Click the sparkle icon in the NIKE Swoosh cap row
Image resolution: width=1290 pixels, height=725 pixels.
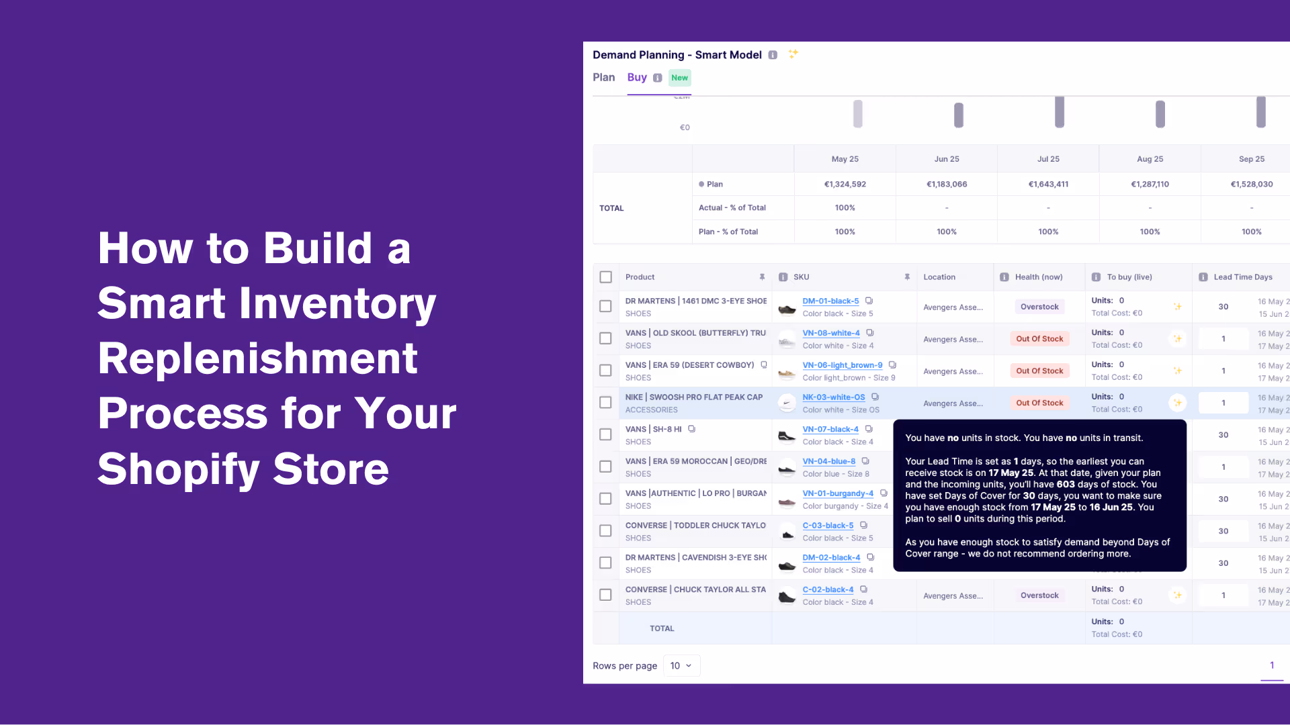click(1177, 403)
